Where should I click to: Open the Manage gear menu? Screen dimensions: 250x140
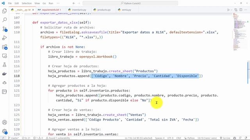pyautogui.click(x=4, y=131)
